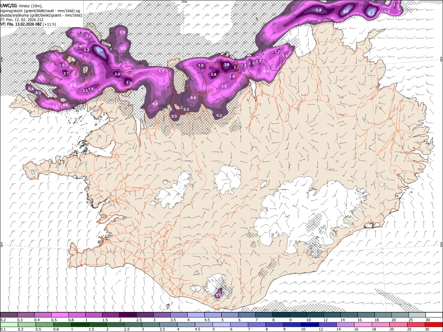The height and width of the screenshot is (332, 443).
Task: Click the 15W longitude label at the top
Action: tap(367, 2)
